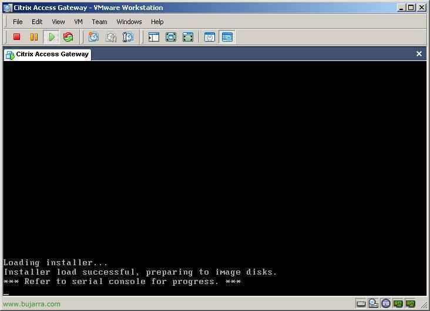The height and width of the screenshot is (311, 430).
Task: Open the View menu
Action: (58, 22)
